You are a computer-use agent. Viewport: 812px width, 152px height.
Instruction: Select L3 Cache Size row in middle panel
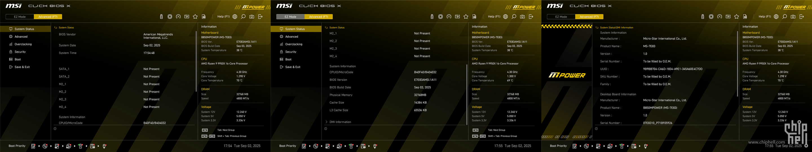[395, 110]
